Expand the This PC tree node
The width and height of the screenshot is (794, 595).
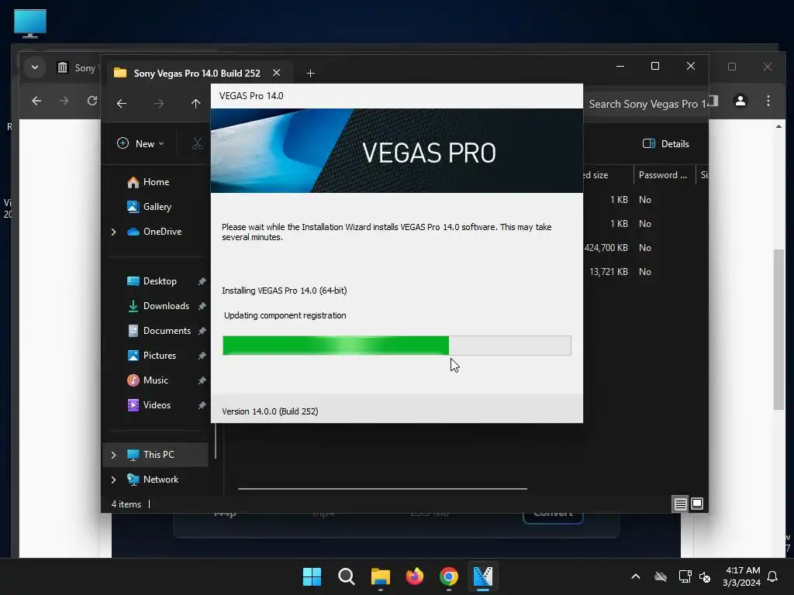[113, 455]
